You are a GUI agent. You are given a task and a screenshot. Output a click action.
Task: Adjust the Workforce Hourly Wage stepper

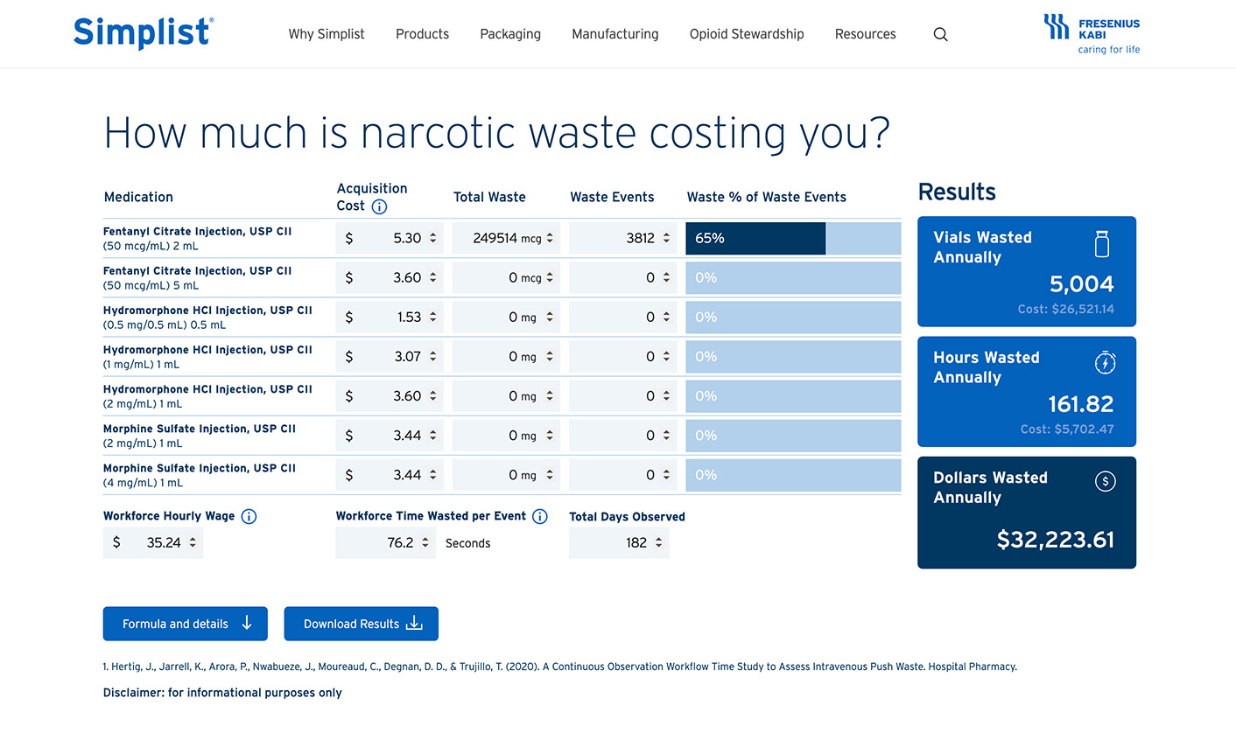click(x=193, y=542)
